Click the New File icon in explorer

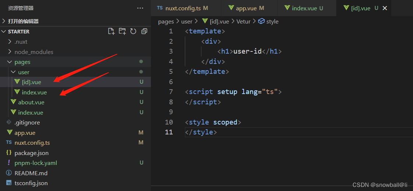pyautogui.click(x=111, y=32)
